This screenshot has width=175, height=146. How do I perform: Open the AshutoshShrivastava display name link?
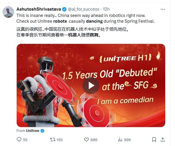[x=39, y=9]
